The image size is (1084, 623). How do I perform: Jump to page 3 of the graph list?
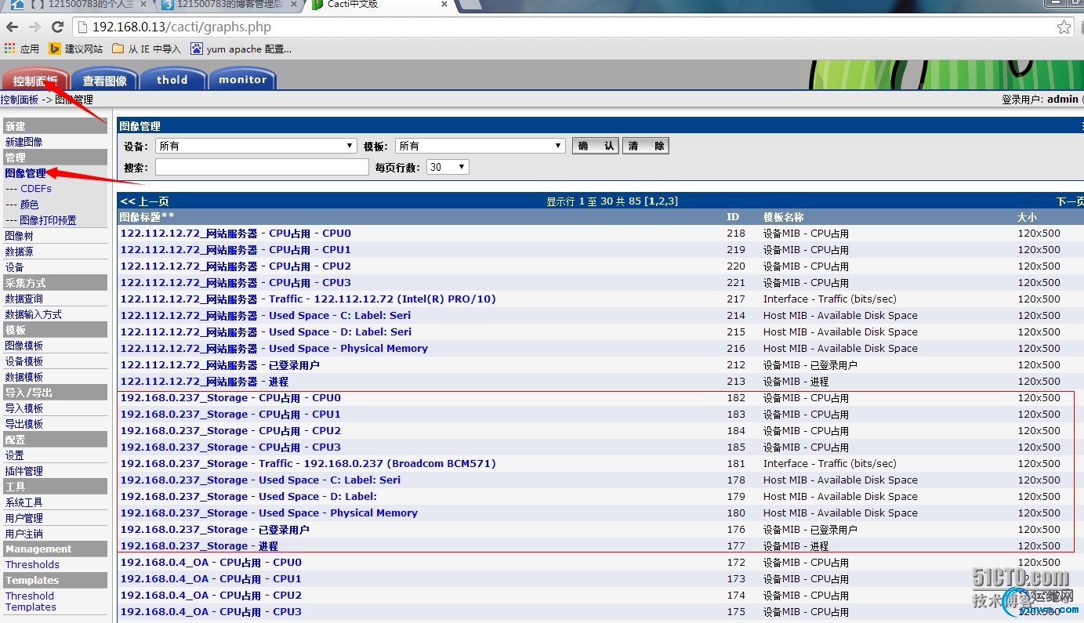pyautogui.click(x=672, y=201)
